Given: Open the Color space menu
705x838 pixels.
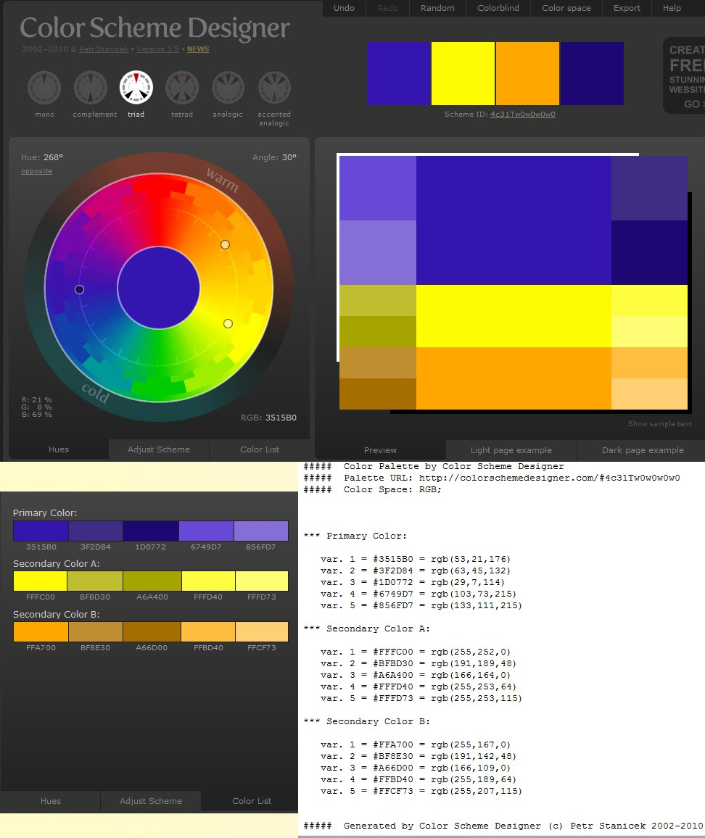Looking at the screenshot, I should tap(566, 8).
